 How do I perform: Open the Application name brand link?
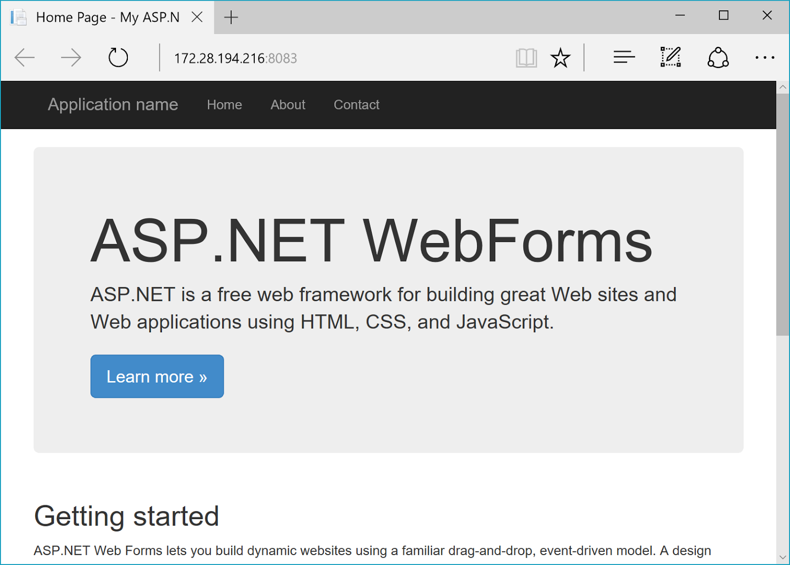click(113, 105)
